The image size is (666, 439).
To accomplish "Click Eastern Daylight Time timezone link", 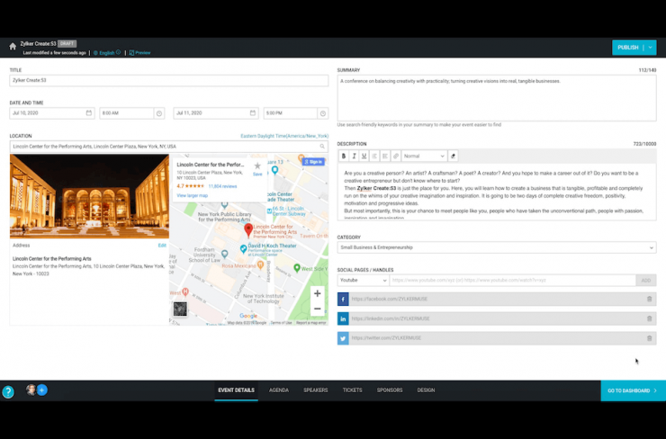I will (284, 136).
